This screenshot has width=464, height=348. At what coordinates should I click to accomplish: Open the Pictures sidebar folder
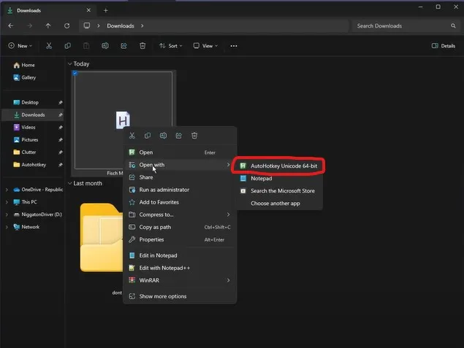pos(33,140)
